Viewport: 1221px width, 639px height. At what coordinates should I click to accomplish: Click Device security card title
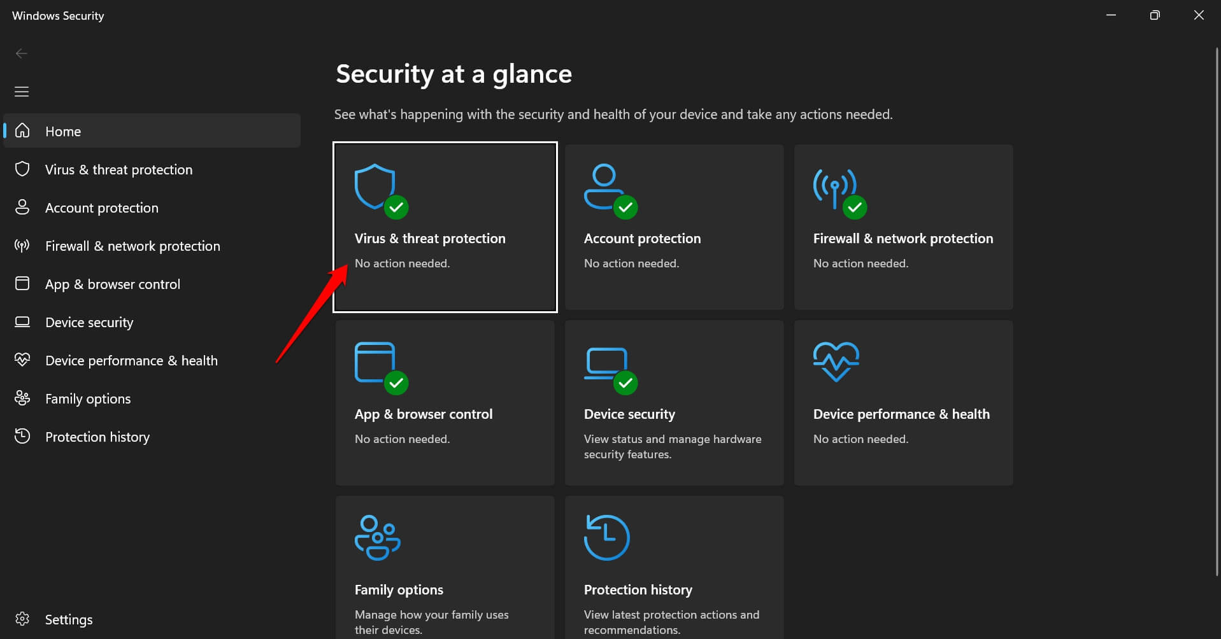[x=629, y=414]
